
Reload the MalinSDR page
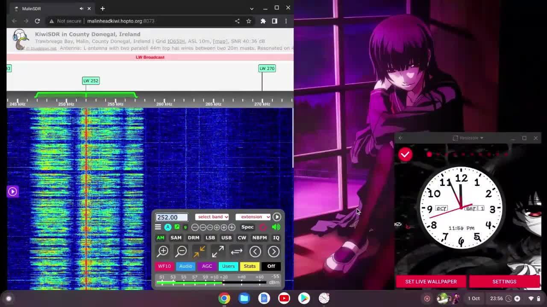click(x=37, y=21)
